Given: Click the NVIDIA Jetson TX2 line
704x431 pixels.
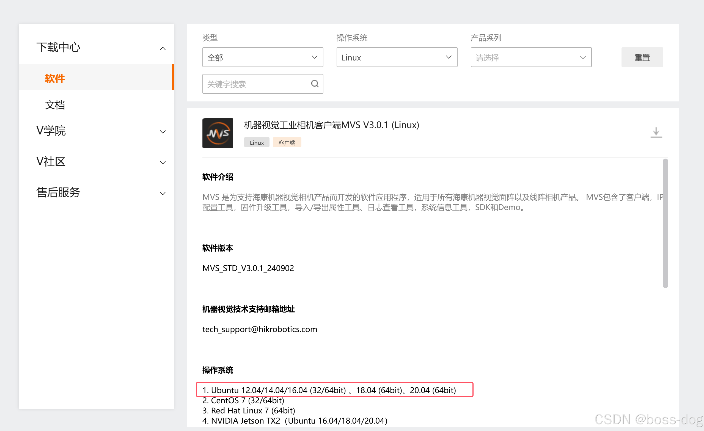Looking at the screenshot, I should click(x=295, y=421).
